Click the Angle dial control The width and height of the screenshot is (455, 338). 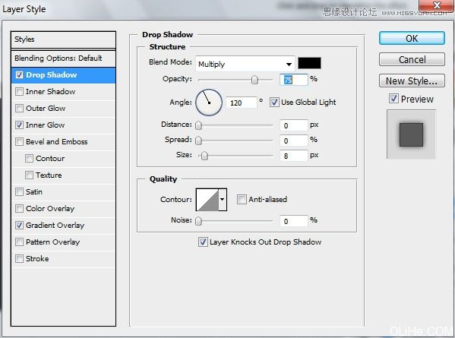(209, 103)
